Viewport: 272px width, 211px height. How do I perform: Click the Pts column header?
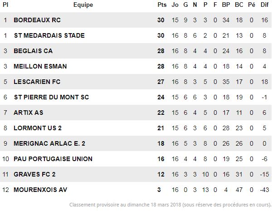(162, 5)
